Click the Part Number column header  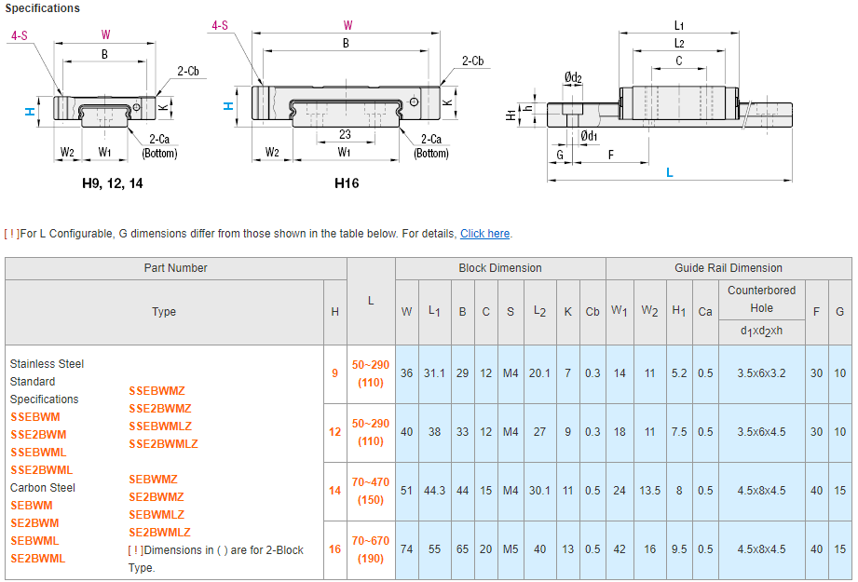tap(176, 268)
